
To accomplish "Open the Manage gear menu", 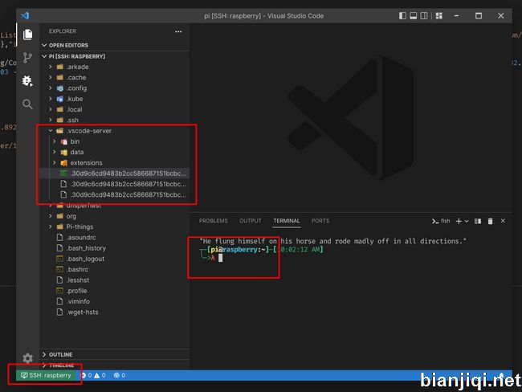I will pos(27,358).
